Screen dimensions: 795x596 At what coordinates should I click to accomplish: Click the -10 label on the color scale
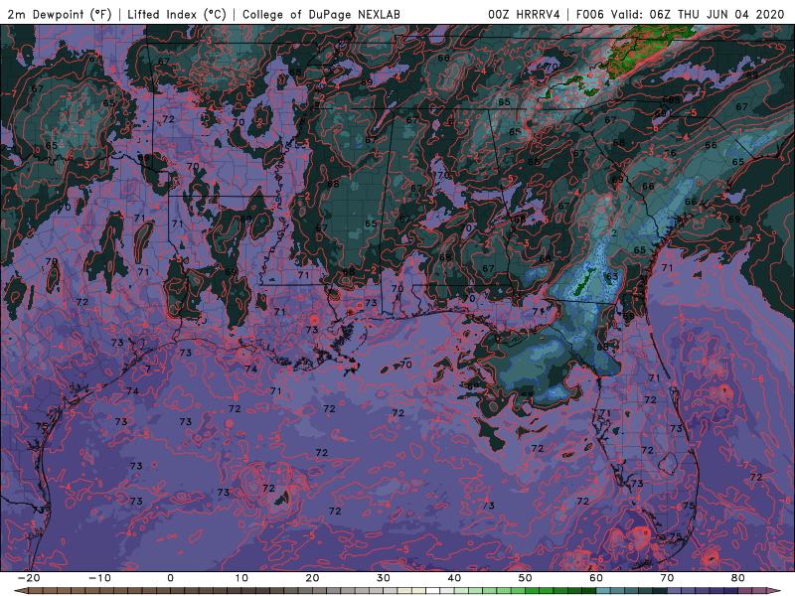click(99, 578)
